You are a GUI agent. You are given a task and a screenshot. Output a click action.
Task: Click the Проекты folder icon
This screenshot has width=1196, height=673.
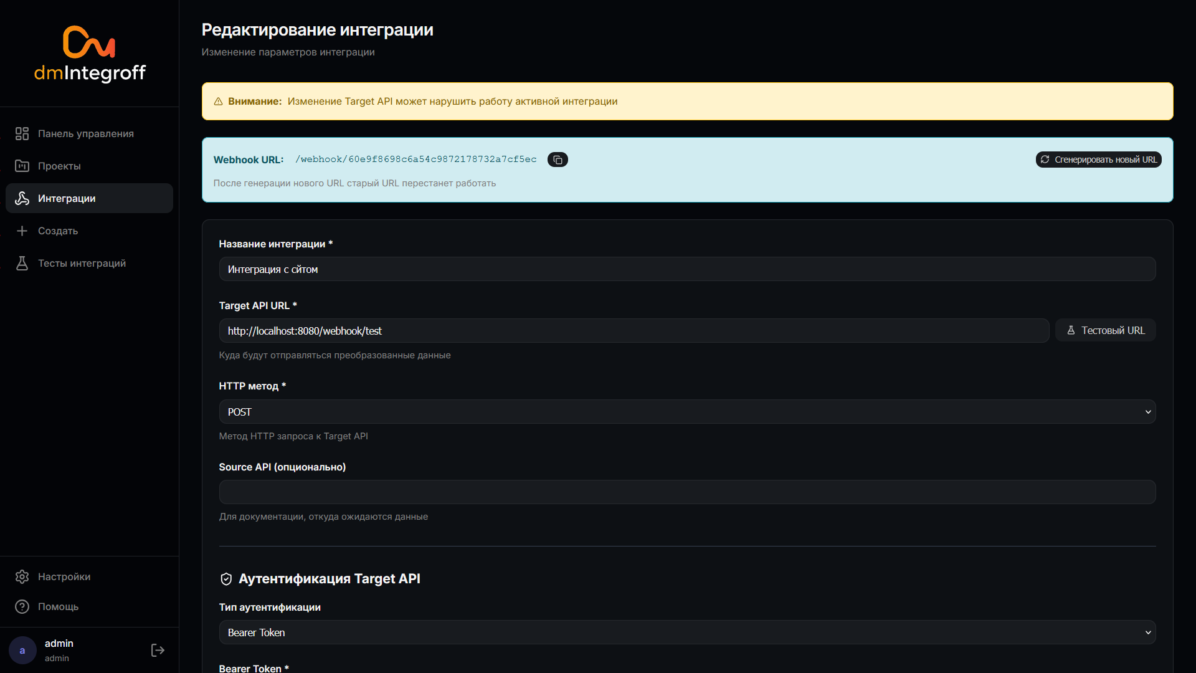(x=22, y=166)
